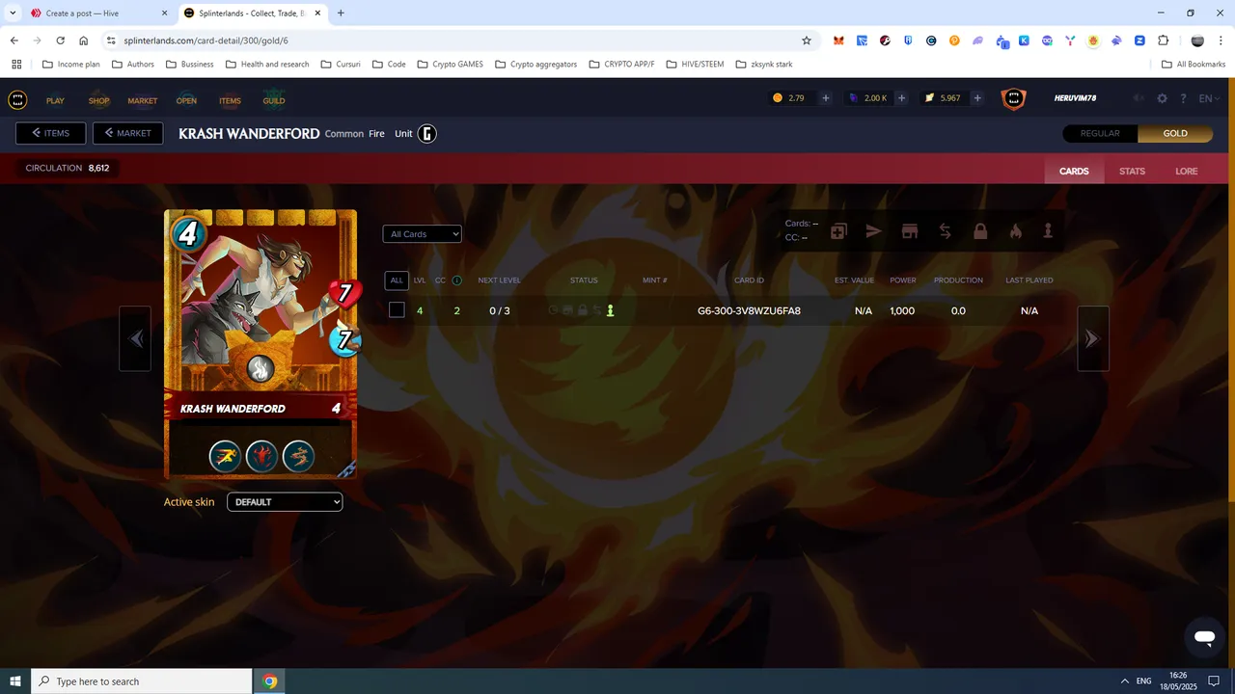
Task: Click the delegate/transfer arrows icon
Action: coord(945,231)
